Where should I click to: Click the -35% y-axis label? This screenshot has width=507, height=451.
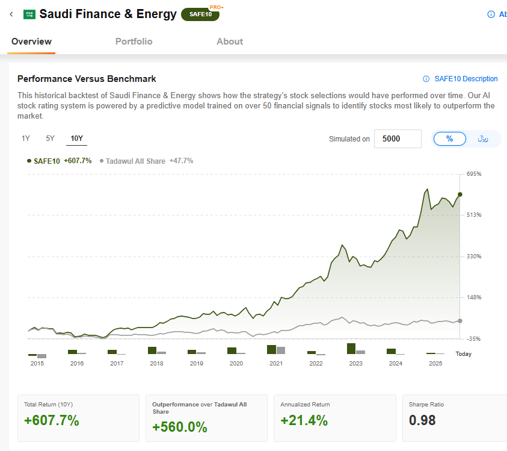pos(474,339)
